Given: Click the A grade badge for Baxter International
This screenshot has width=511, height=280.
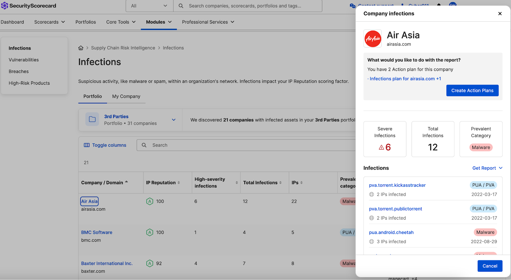Looking at the screenshot, I should pyautogui.click(x=150, y=263).
